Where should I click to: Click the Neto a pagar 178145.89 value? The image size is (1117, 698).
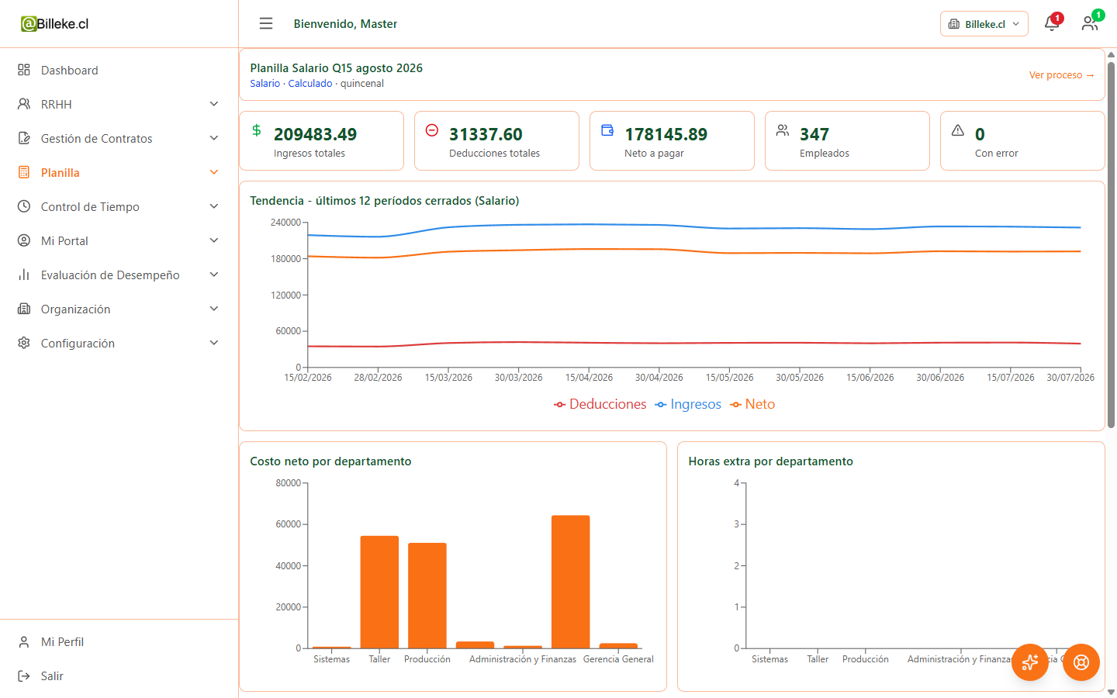tap(666, 134)
